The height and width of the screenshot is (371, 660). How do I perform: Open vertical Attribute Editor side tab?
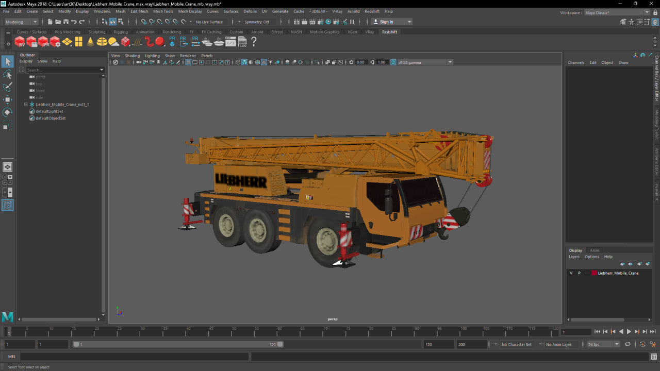(657, 162)
